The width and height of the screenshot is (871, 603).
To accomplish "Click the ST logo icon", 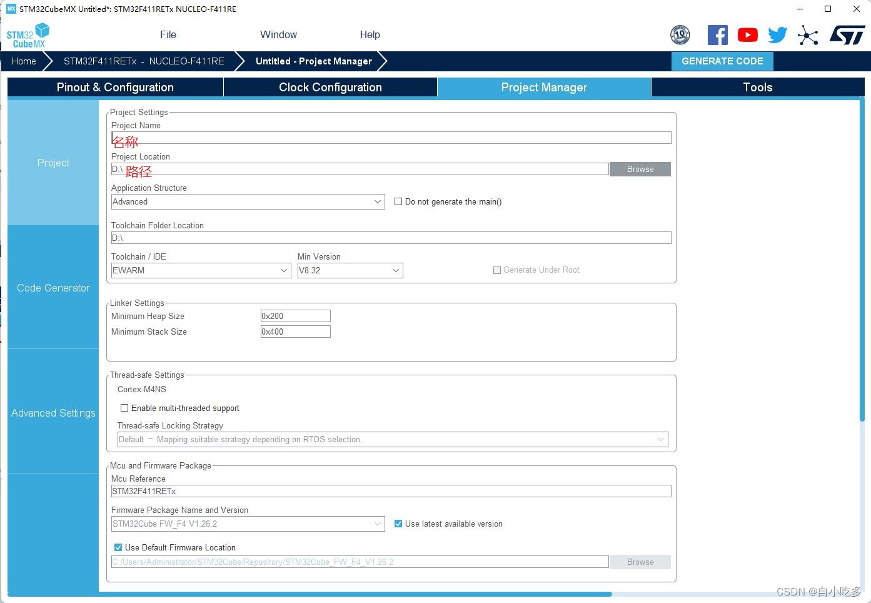I will click(x=847, y=35).
